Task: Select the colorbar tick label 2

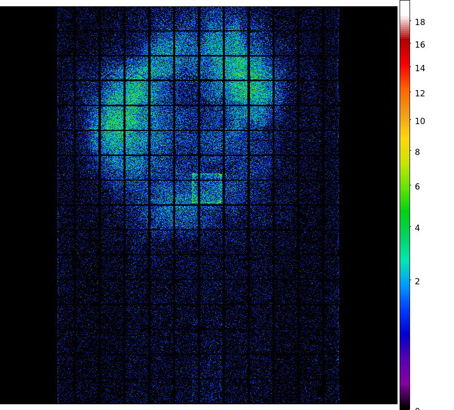Action: click(x=417, y=281)
